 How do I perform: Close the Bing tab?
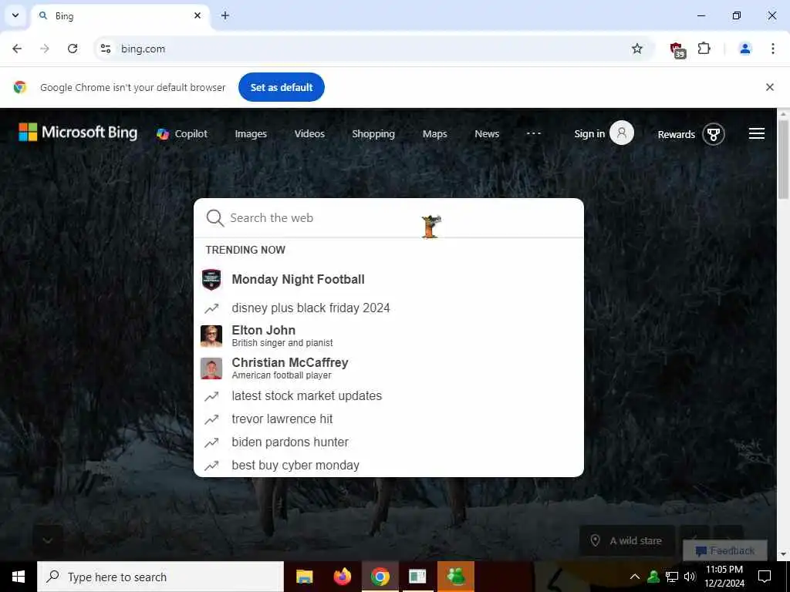tap(197, 15)
